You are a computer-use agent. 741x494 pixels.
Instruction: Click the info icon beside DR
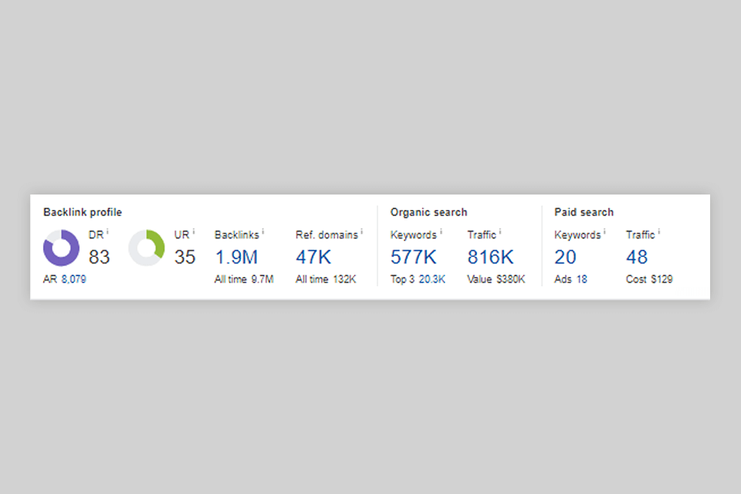[x=107, y=232]
